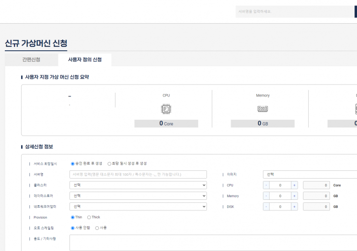This screenshot has height=251, width=357.
Task: Click the Memory module icon in summary
Action: click(262, 109)
